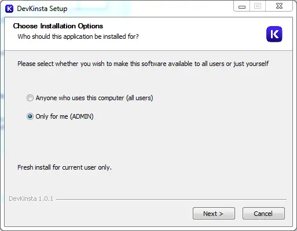This screenshot has height=231, width=297.
Task: Click the 'Please select whether you wish' instruction text
Action: tap(143, 64)
